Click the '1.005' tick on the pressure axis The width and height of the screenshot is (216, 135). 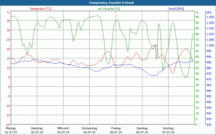(x=210, y=40)
